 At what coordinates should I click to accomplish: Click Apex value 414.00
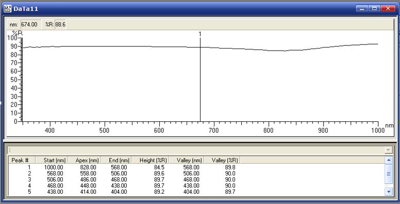click(x=88, y=192)
